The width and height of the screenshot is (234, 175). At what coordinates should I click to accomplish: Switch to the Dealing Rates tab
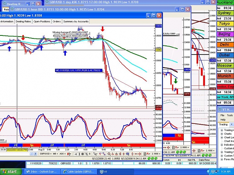23,21
